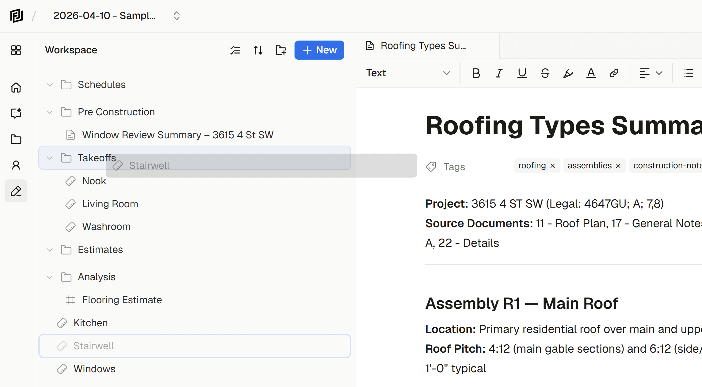
Task: Open Window Review Summary document
Action: coord(177,135)
